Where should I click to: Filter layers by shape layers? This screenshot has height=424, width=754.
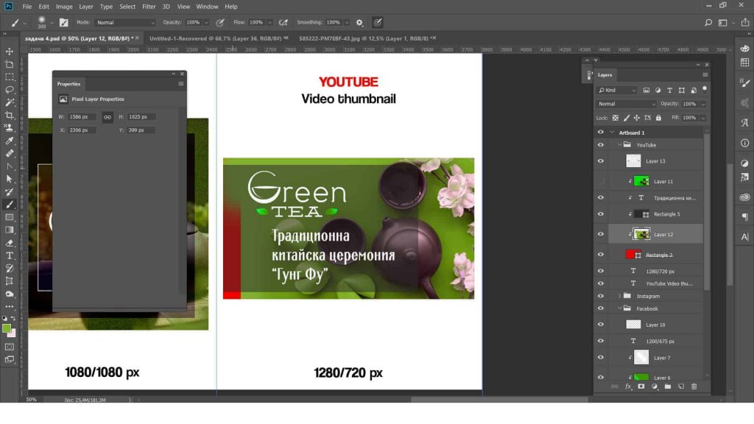[x=681, y=91]
